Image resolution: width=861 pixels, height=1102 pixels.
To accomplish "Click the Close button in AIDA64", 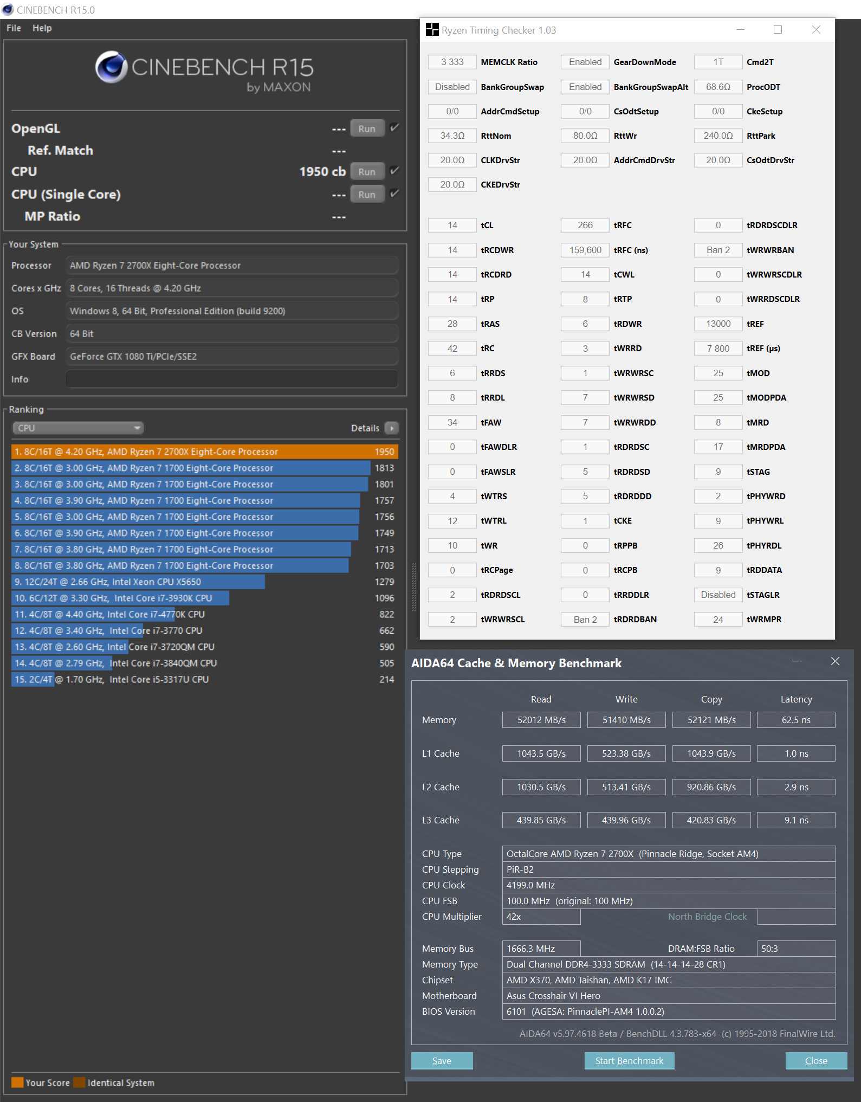I will [x=816, y=1061].
